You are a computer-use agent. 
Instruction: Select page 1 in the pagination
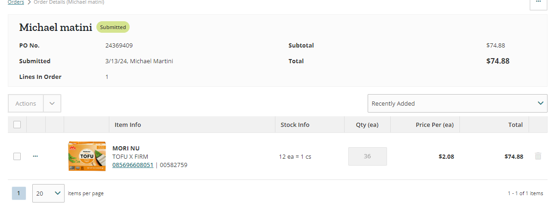click(x=18, y=193)
